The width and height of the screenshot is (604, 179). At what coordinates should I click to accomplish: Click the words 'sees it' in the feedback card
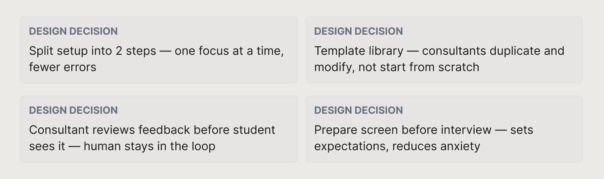click(x=46, y=146)
